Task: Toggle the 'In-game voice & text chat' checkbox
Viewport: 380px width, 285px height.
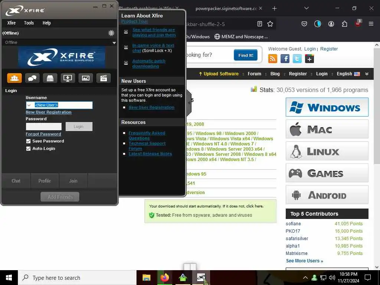Action: (x=126, y=47)
